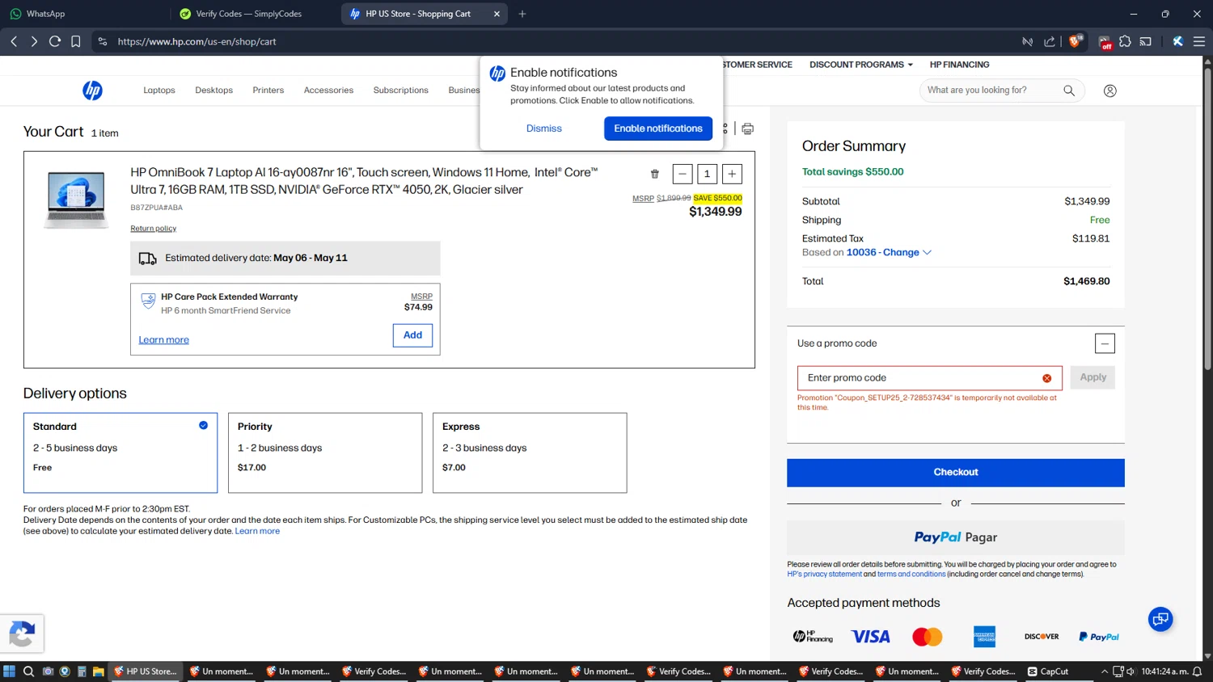Open the Return policy link
1213x682 pixels.
click(154, 229)
